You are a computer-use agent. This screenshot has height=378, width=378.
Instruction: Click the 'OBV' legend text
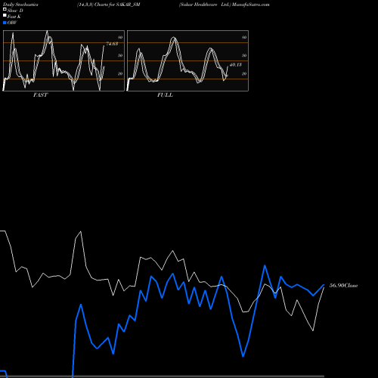click(12, 23)
